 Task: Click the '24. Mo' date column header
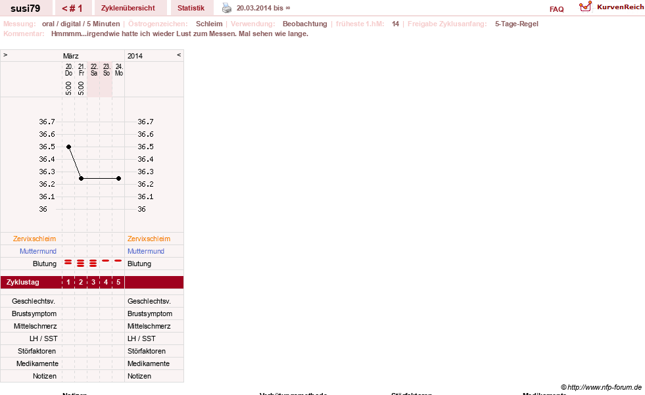(118, 70)
